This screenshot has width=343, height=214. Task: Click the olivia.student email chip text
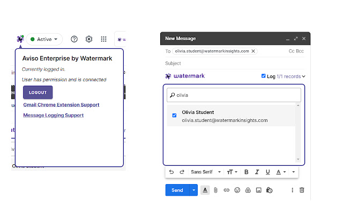click(212, 51)
